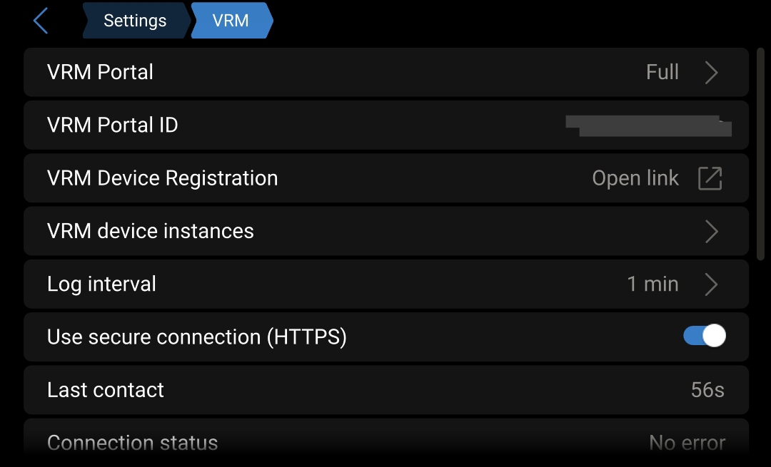The width and height of the screenshot is (771, 467).
Task: Expand Log interval chevron arrow
Action: [711, 284]
